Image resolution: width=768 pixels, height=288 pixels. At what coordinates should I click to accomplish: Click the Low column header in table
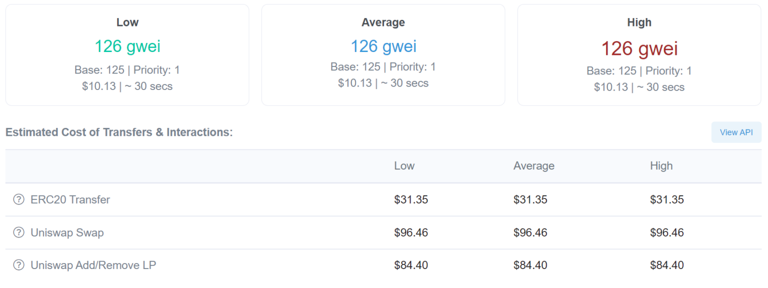pos(404,166)
